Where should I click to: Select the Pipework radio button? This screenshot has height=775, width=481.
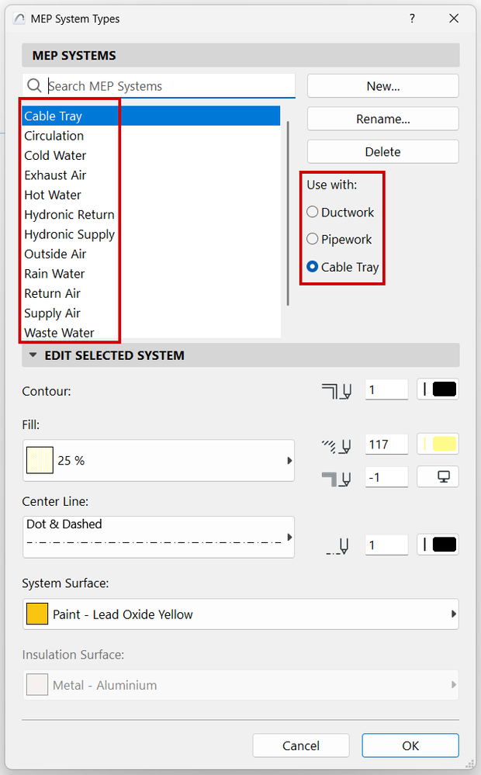click(x=313, y=240)
